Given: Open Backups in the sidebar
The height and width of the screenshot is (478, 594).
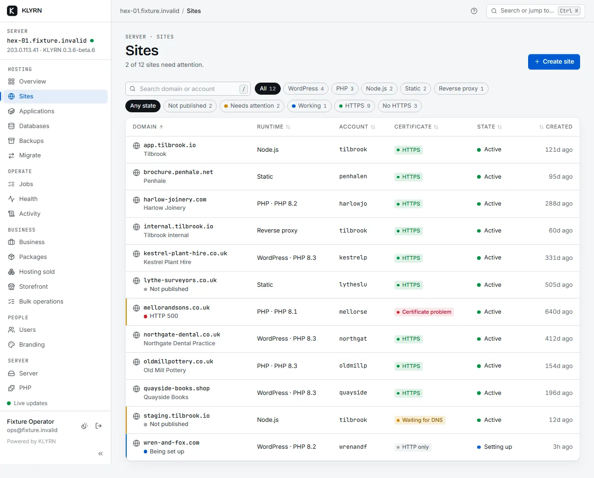Looking at the screenshot, I should tap(56, 141).
